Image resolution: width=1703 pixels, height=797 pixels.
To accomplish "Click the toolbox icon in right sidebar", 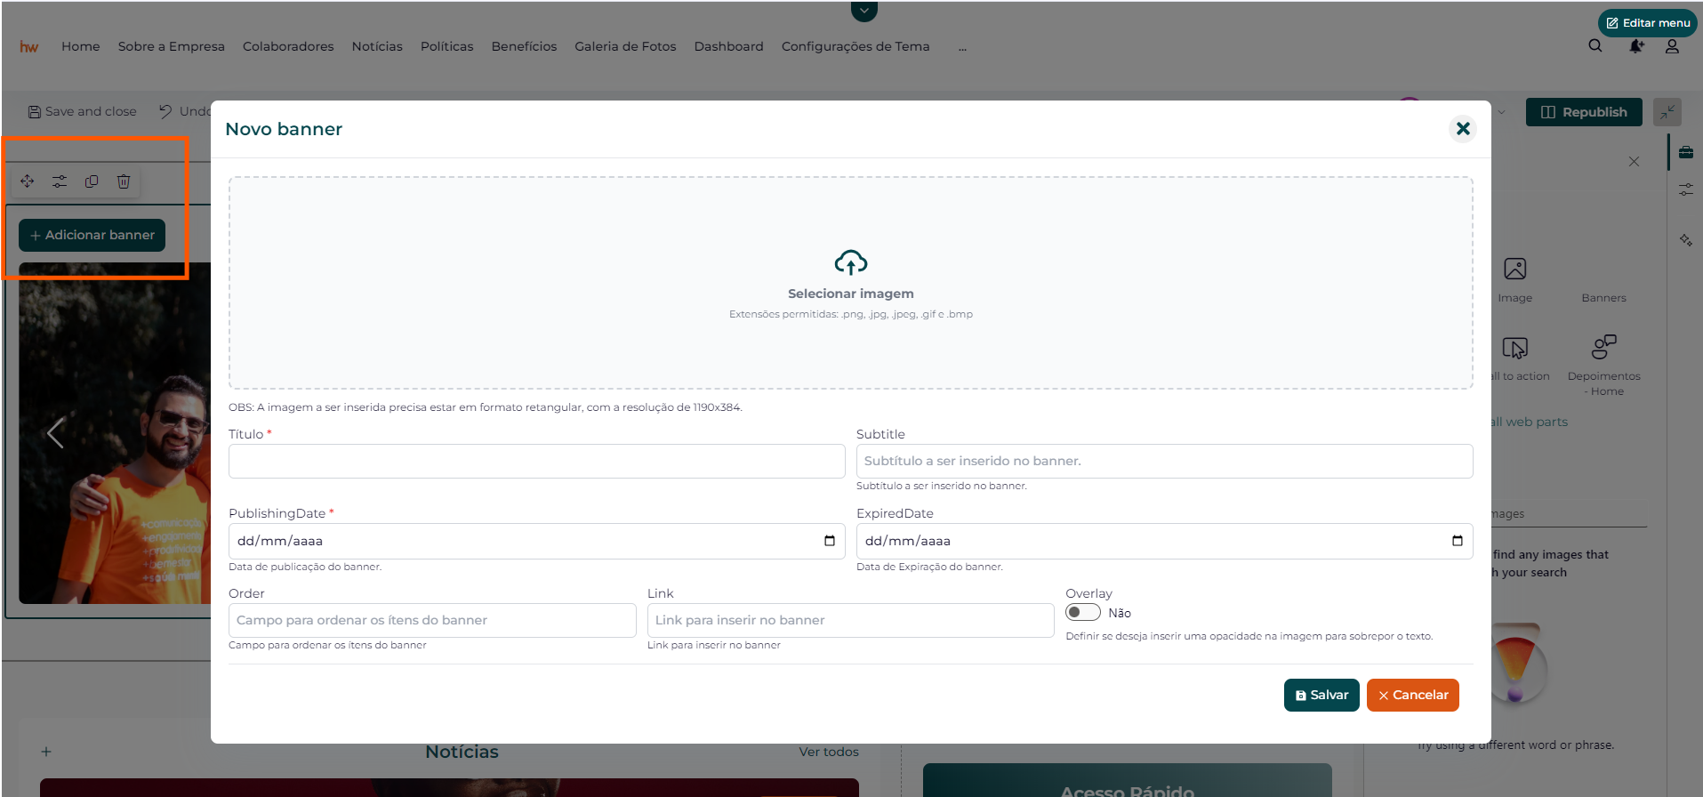I will point(1685,152).
